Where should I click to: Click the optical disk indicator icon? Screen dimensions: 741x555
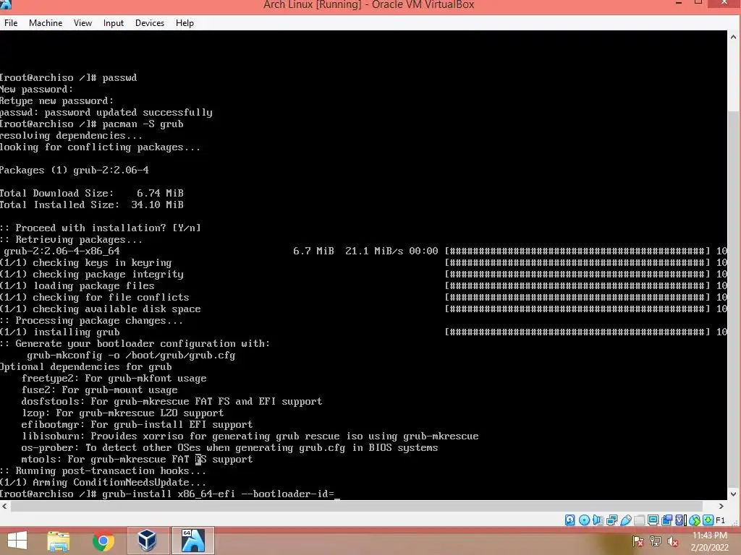point(584,520)
